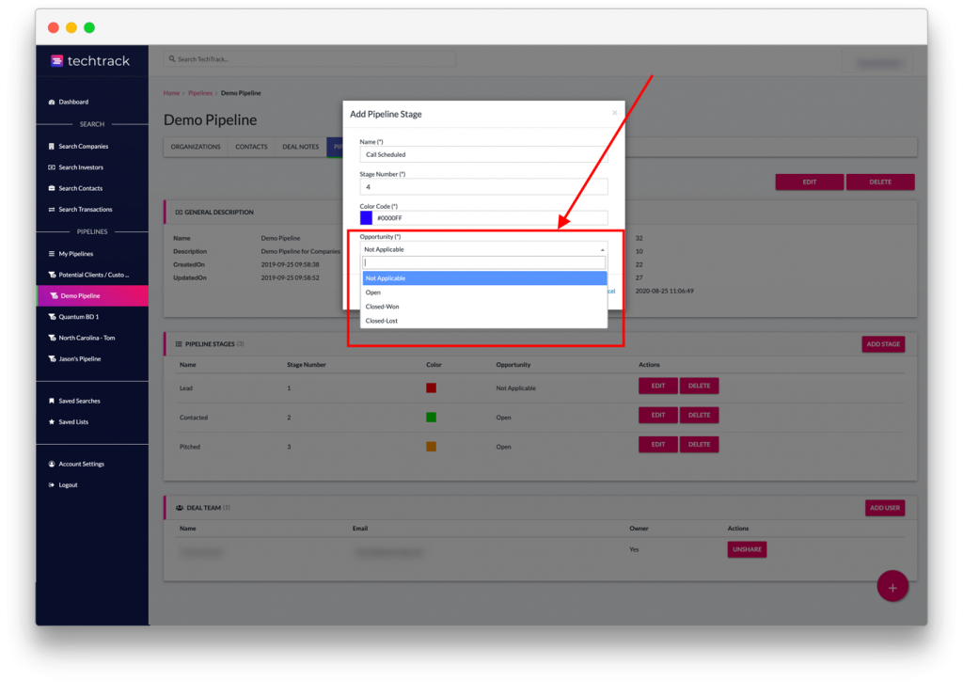
Task: Click the Saved Lists star icon
Action: [51, 422]
